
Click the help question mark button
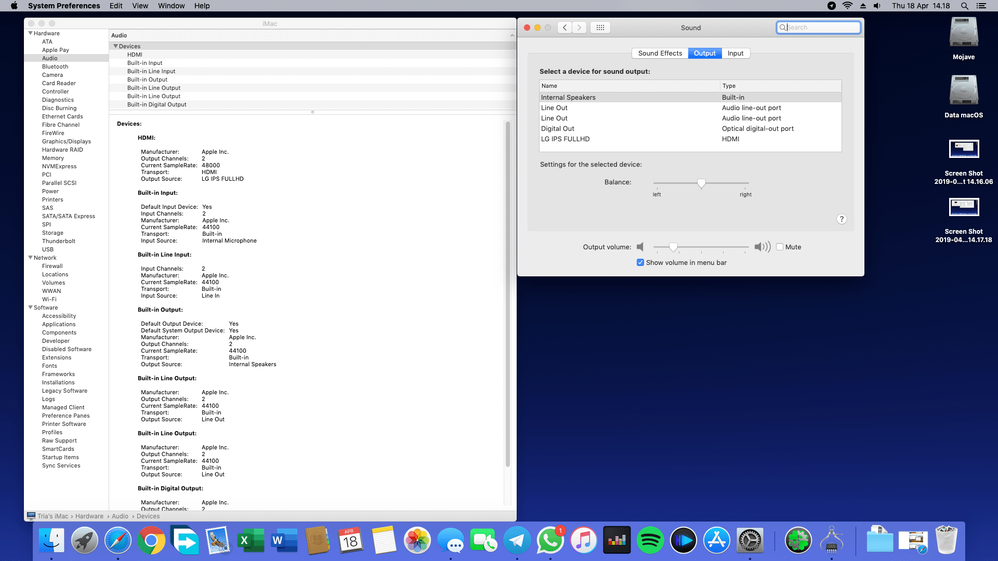(842, 219)
